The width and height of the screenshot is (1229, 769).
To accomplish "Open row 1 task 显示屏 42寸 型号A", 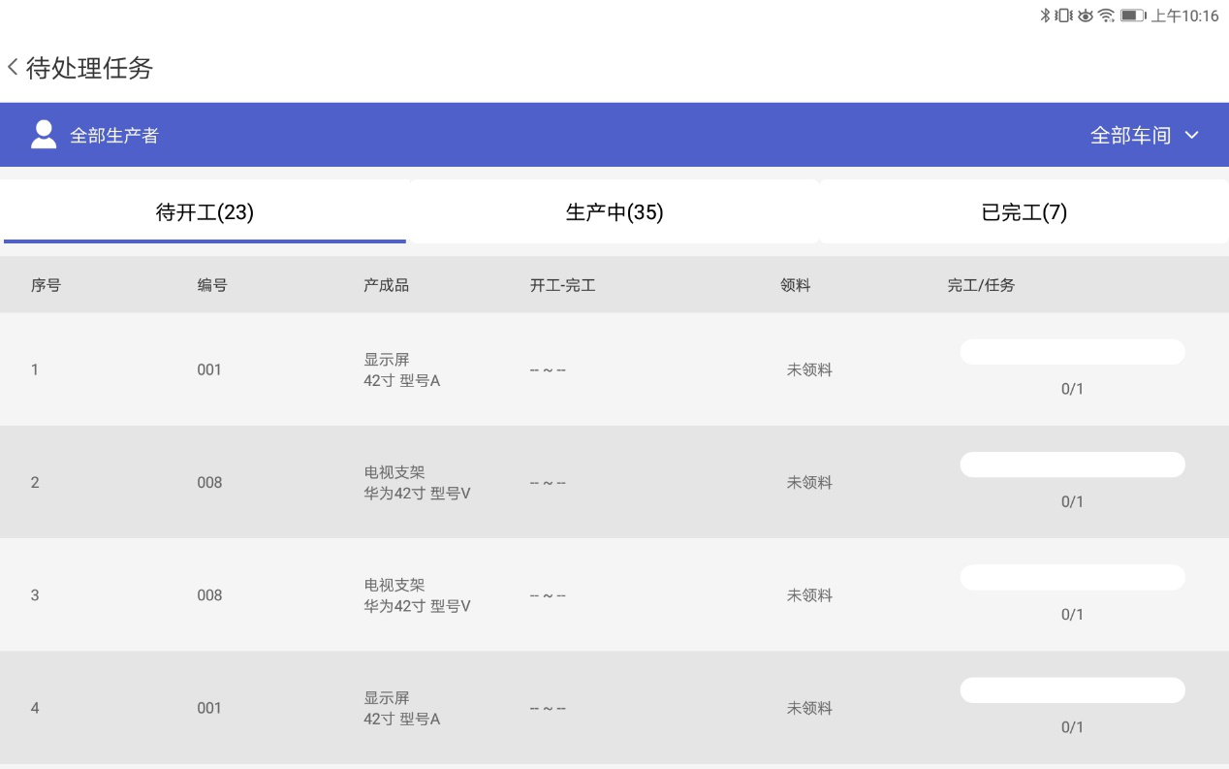I will coord(614,369).
